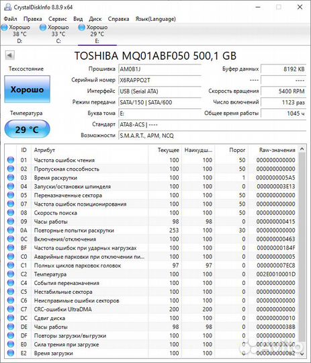Viewport: 311px width, 363px height.
Task: Select current value 200 for CRC-ошибки UltraDMA
Action: click(174, 309)
